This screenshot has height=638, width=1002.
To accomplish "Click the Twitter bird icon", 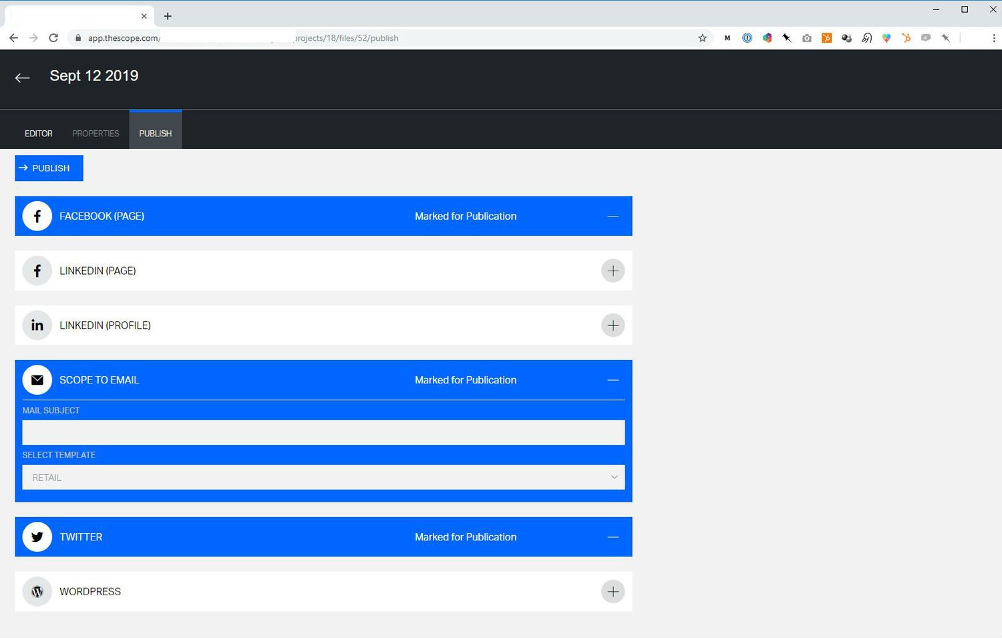I will [x=37, y=536].
